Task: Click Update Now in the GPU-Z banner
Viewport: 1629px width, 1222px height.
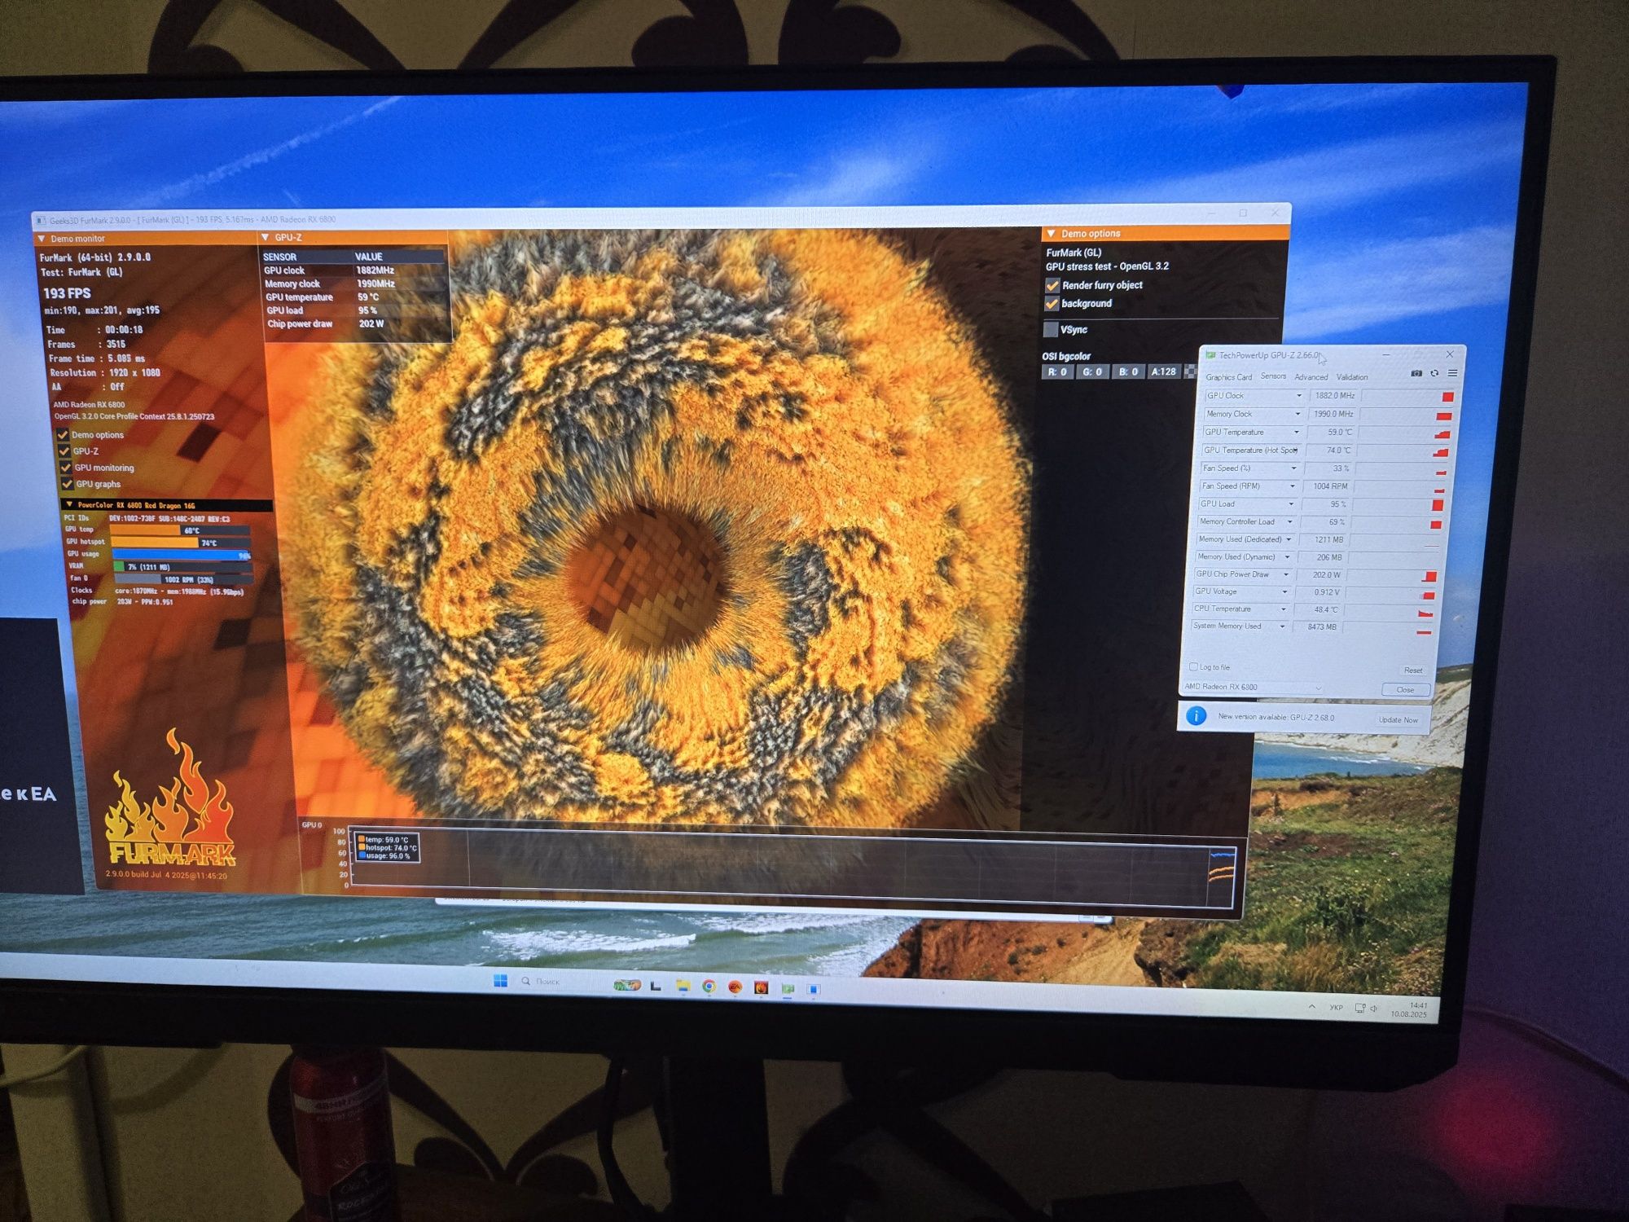Action: 1398,719
